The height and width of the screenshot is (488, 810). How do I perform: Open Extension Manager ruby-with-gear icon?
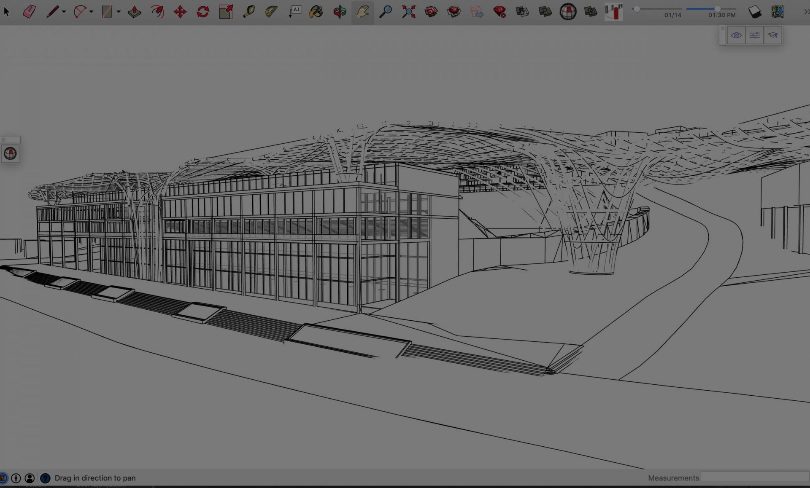click(499, 11)
